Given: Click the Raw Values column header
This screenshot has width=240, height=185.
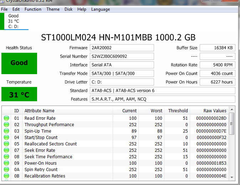Looking at the screenshot, I should tap(215, 111).
